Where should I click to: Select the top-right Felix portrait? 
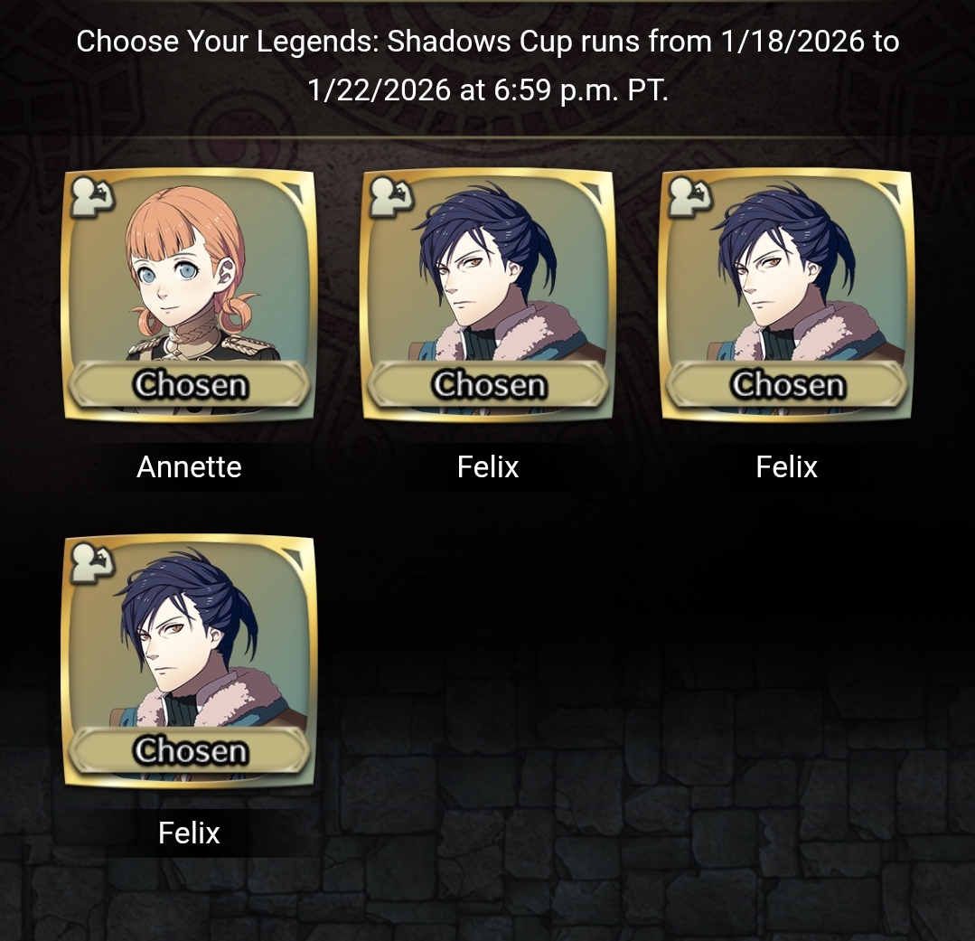tap(786, 295)
